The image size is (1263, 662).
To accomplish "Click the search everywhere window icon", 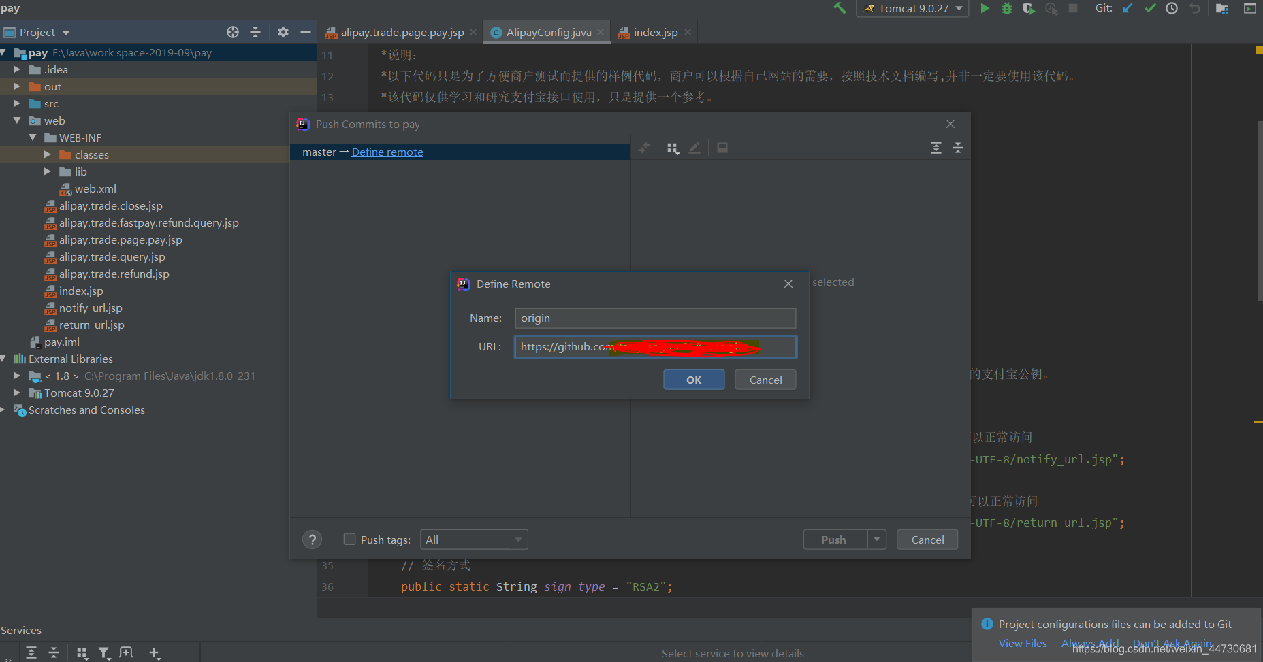I will (1250, 8).
